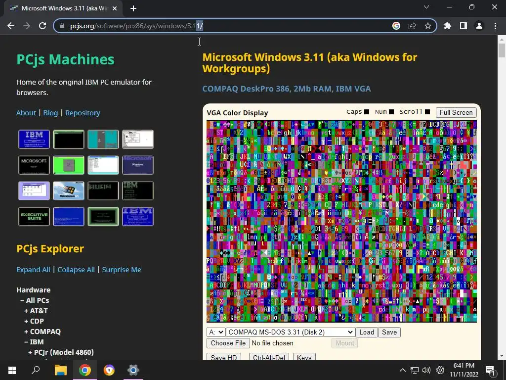Open the Settings gear app in the taskbar
Viewport: 506px width, 380px height.
(x=133, y=370)
